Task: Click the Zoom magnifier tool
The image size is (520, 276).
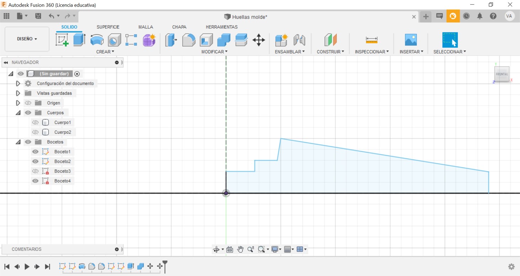Action: point(250,249)
